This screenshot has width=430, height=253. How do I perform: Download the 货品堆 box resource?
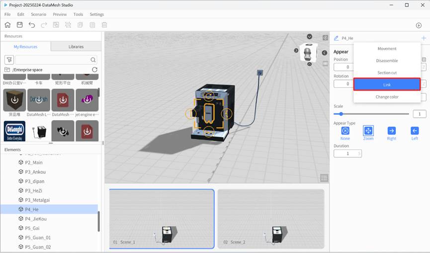tap(14, 100)
